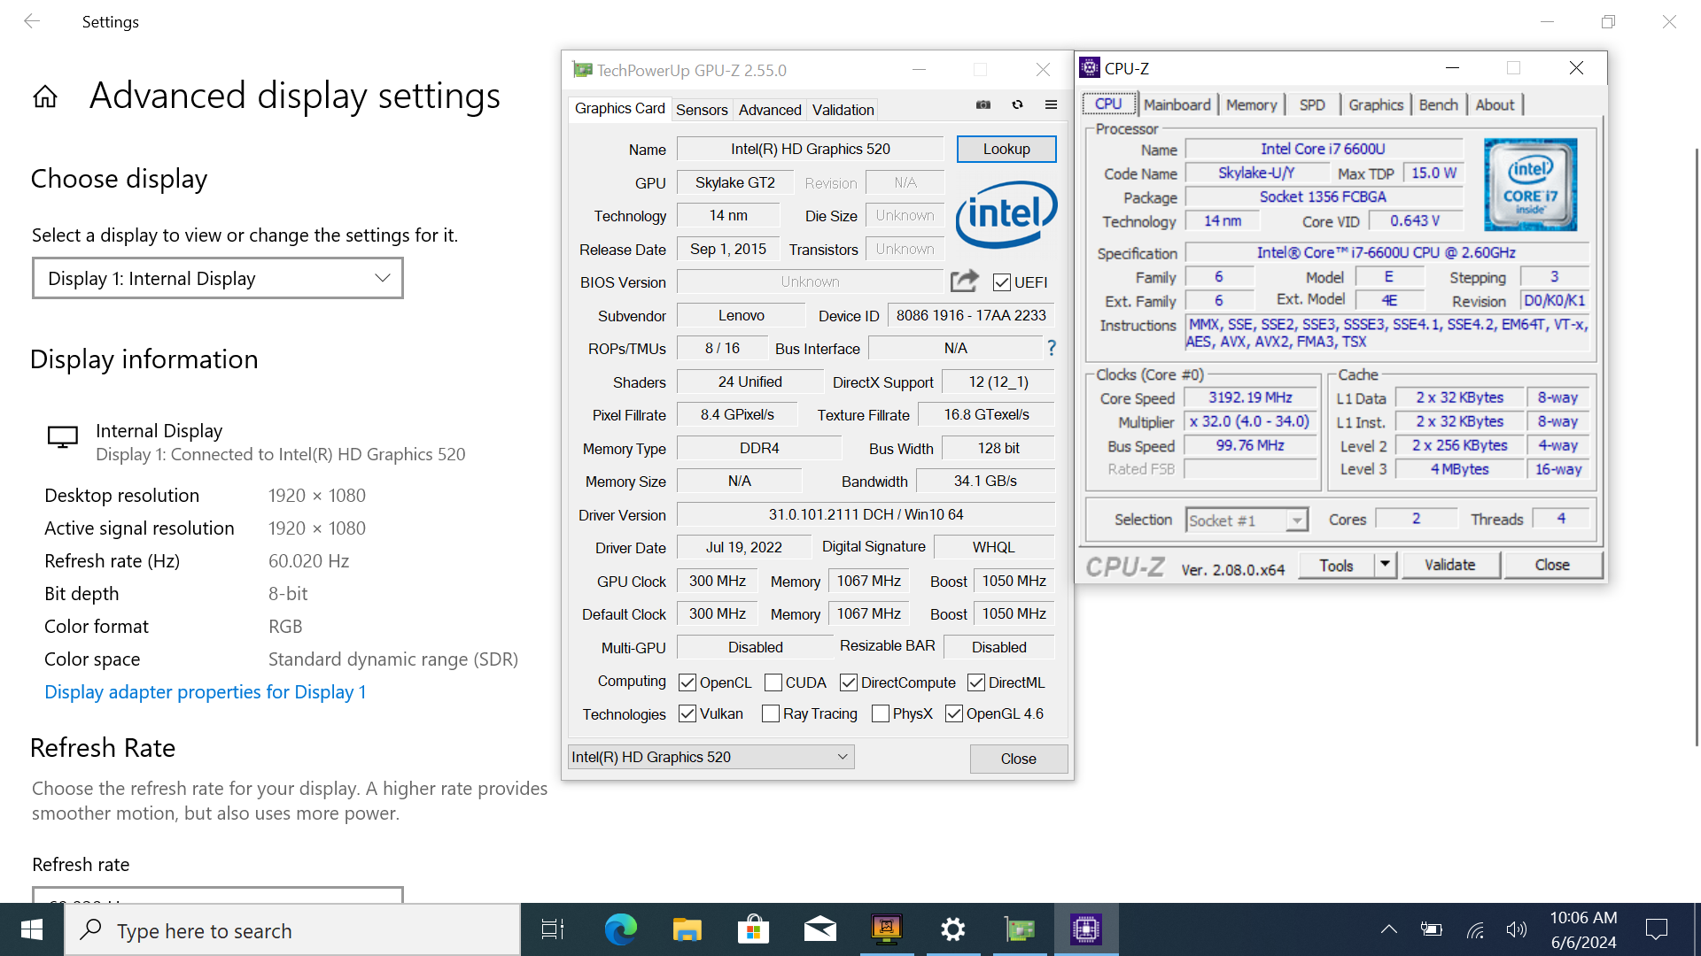Switch to the Mainboard tab in CPU-Z
1701x956 pixels.
click(1177, 104)
